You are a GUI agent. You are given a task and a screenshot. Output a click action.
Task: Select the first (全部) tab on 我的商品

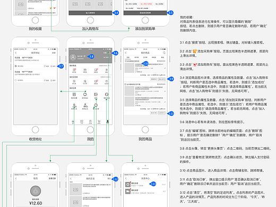pyautogui.click(x=128, y=57)
